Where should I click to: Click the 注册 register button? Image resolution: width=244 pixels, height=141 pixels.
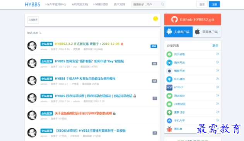(x=214, y=4)
